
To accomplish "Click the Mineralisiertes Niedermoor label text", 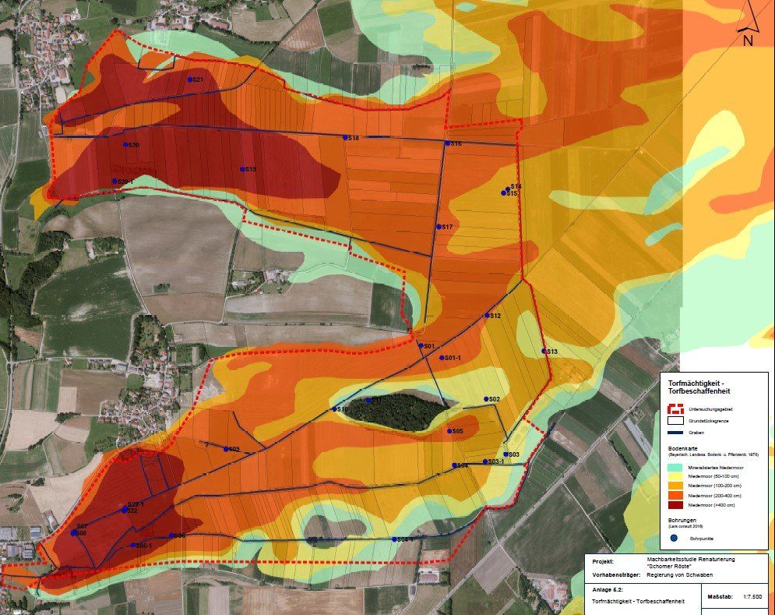I will [x=715, y=468].
